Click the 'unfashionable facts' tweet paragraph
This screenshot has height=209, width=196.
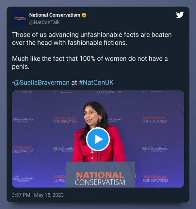92,39
